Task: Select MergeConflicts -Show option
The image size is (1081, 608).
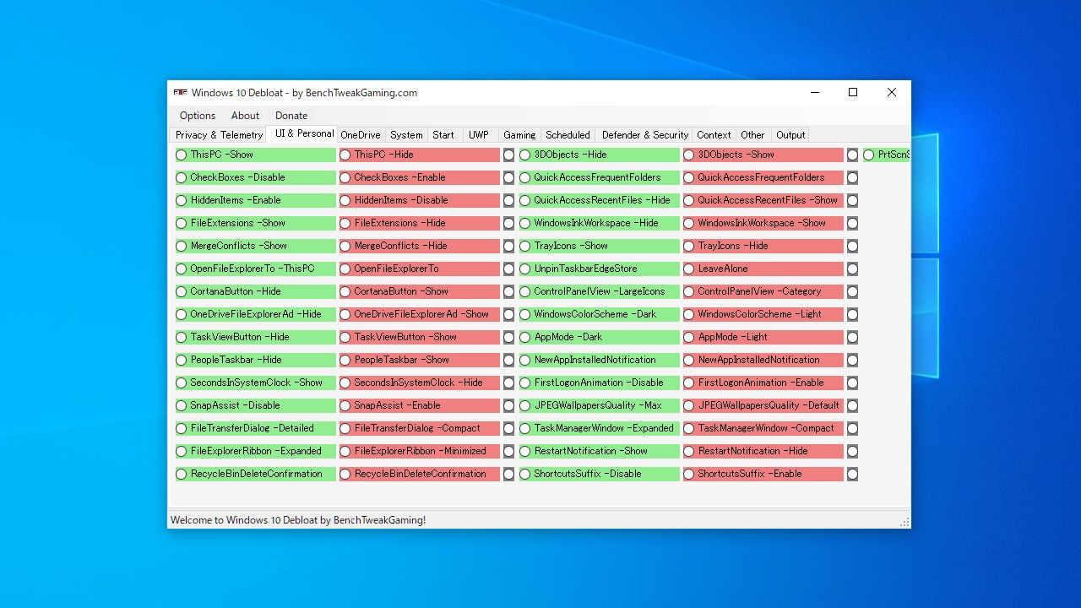Action: click(255, 247)
